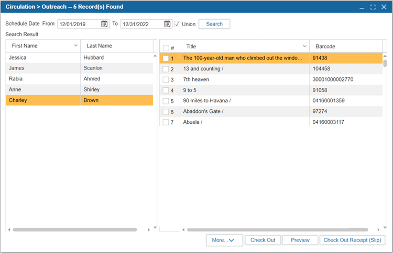Select title 90 miles to Havana
Image resolution: width=393 pixels, height=254 pixels.
245,101
